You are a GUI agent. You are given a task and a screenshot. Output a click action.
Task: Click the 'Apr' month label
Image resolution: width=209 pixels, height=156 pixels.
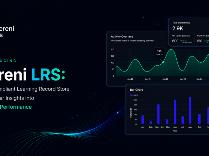coord(162,127)
